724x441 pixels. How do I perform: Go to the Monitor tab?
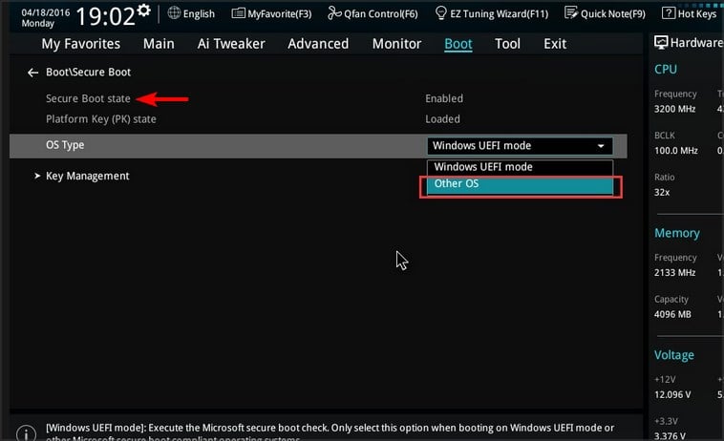pyautogui.click(x=396, y=44)
